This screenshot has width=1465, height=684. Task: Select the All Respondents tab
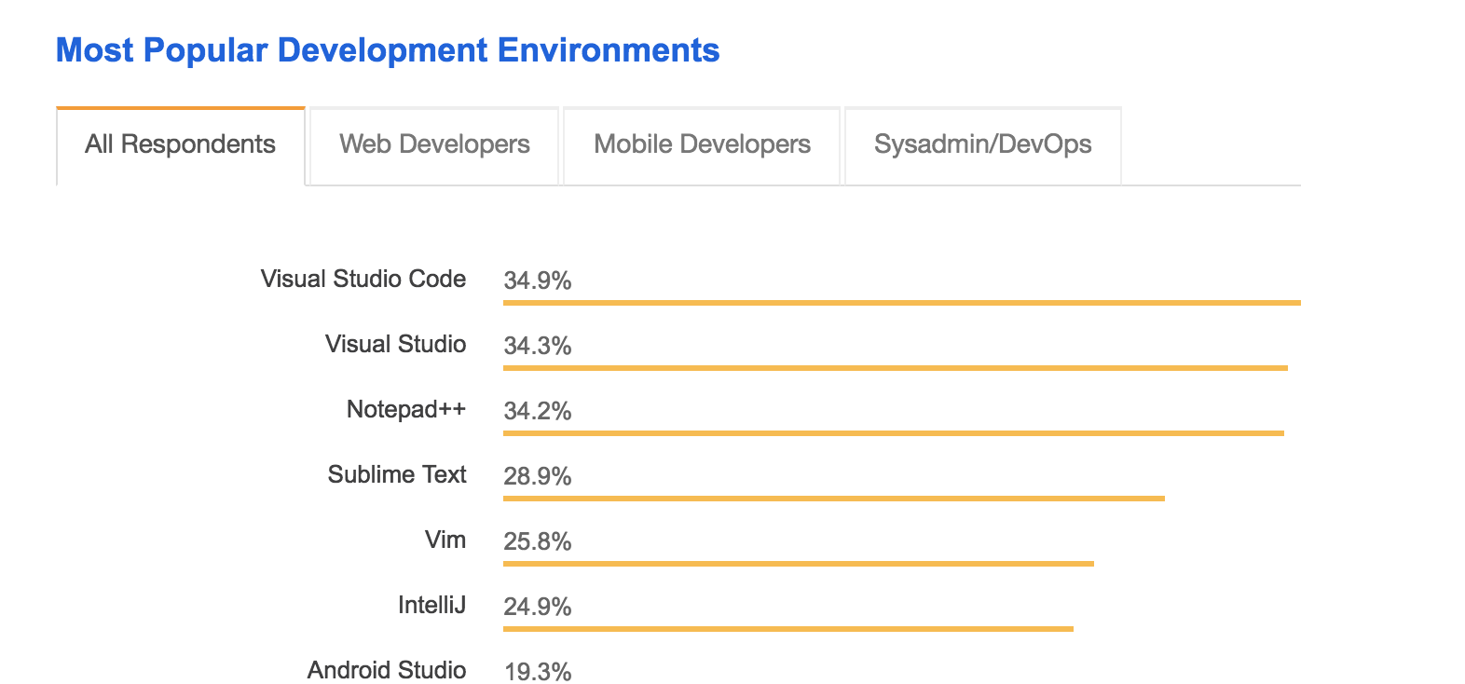point(181,145)
